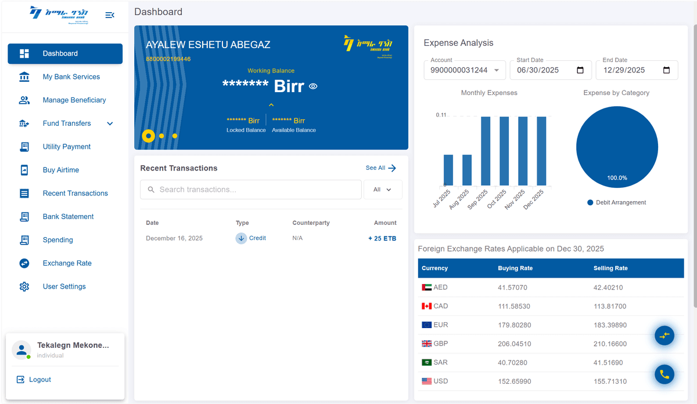Open the All transactions filter dropdown
The image size is (697, 404).
pyautogui.click(x=383, y=189)
